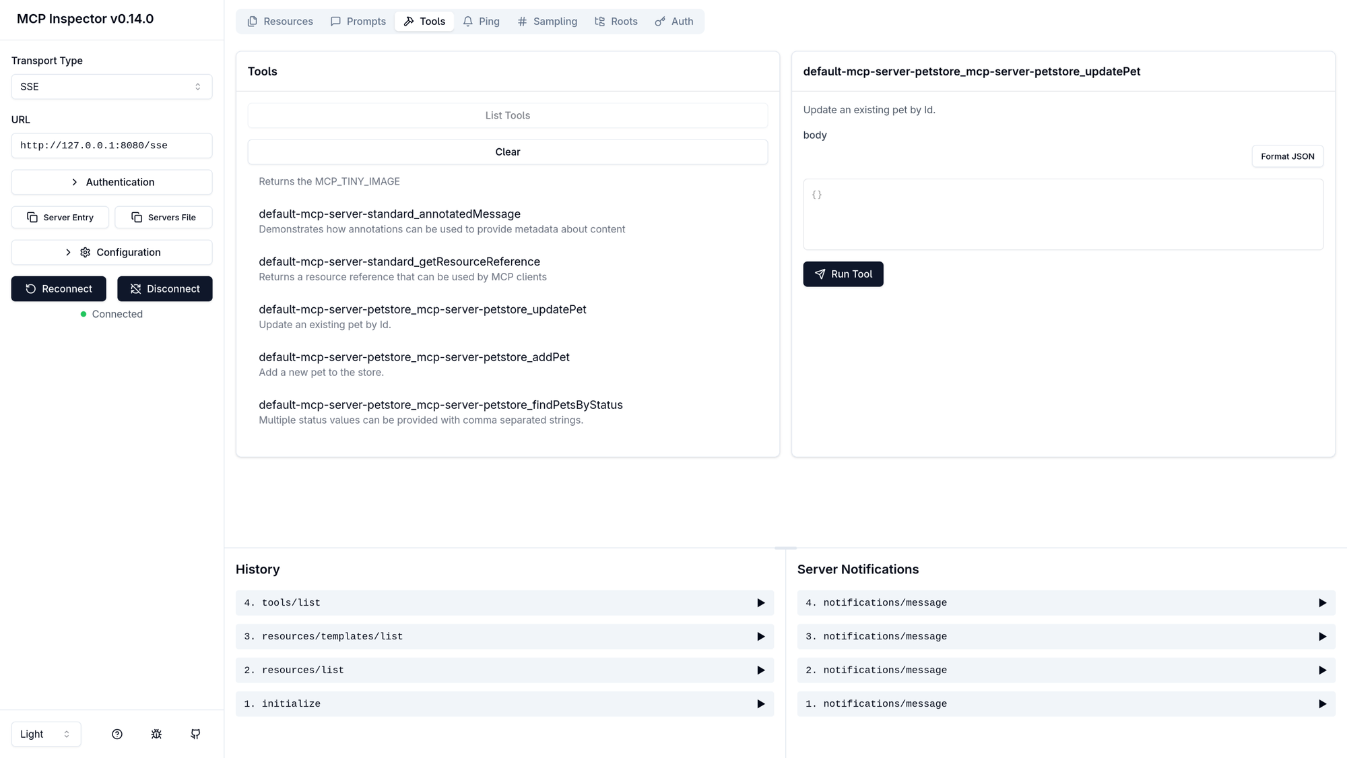The height and width of the screenshot is (758, 1347).
Task: Select the petstore findPetsByStatus tool
Action: click(x=508, y=412)
